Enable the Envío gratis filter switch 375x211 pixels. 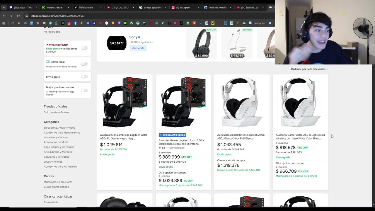click(x=84, y=77)
